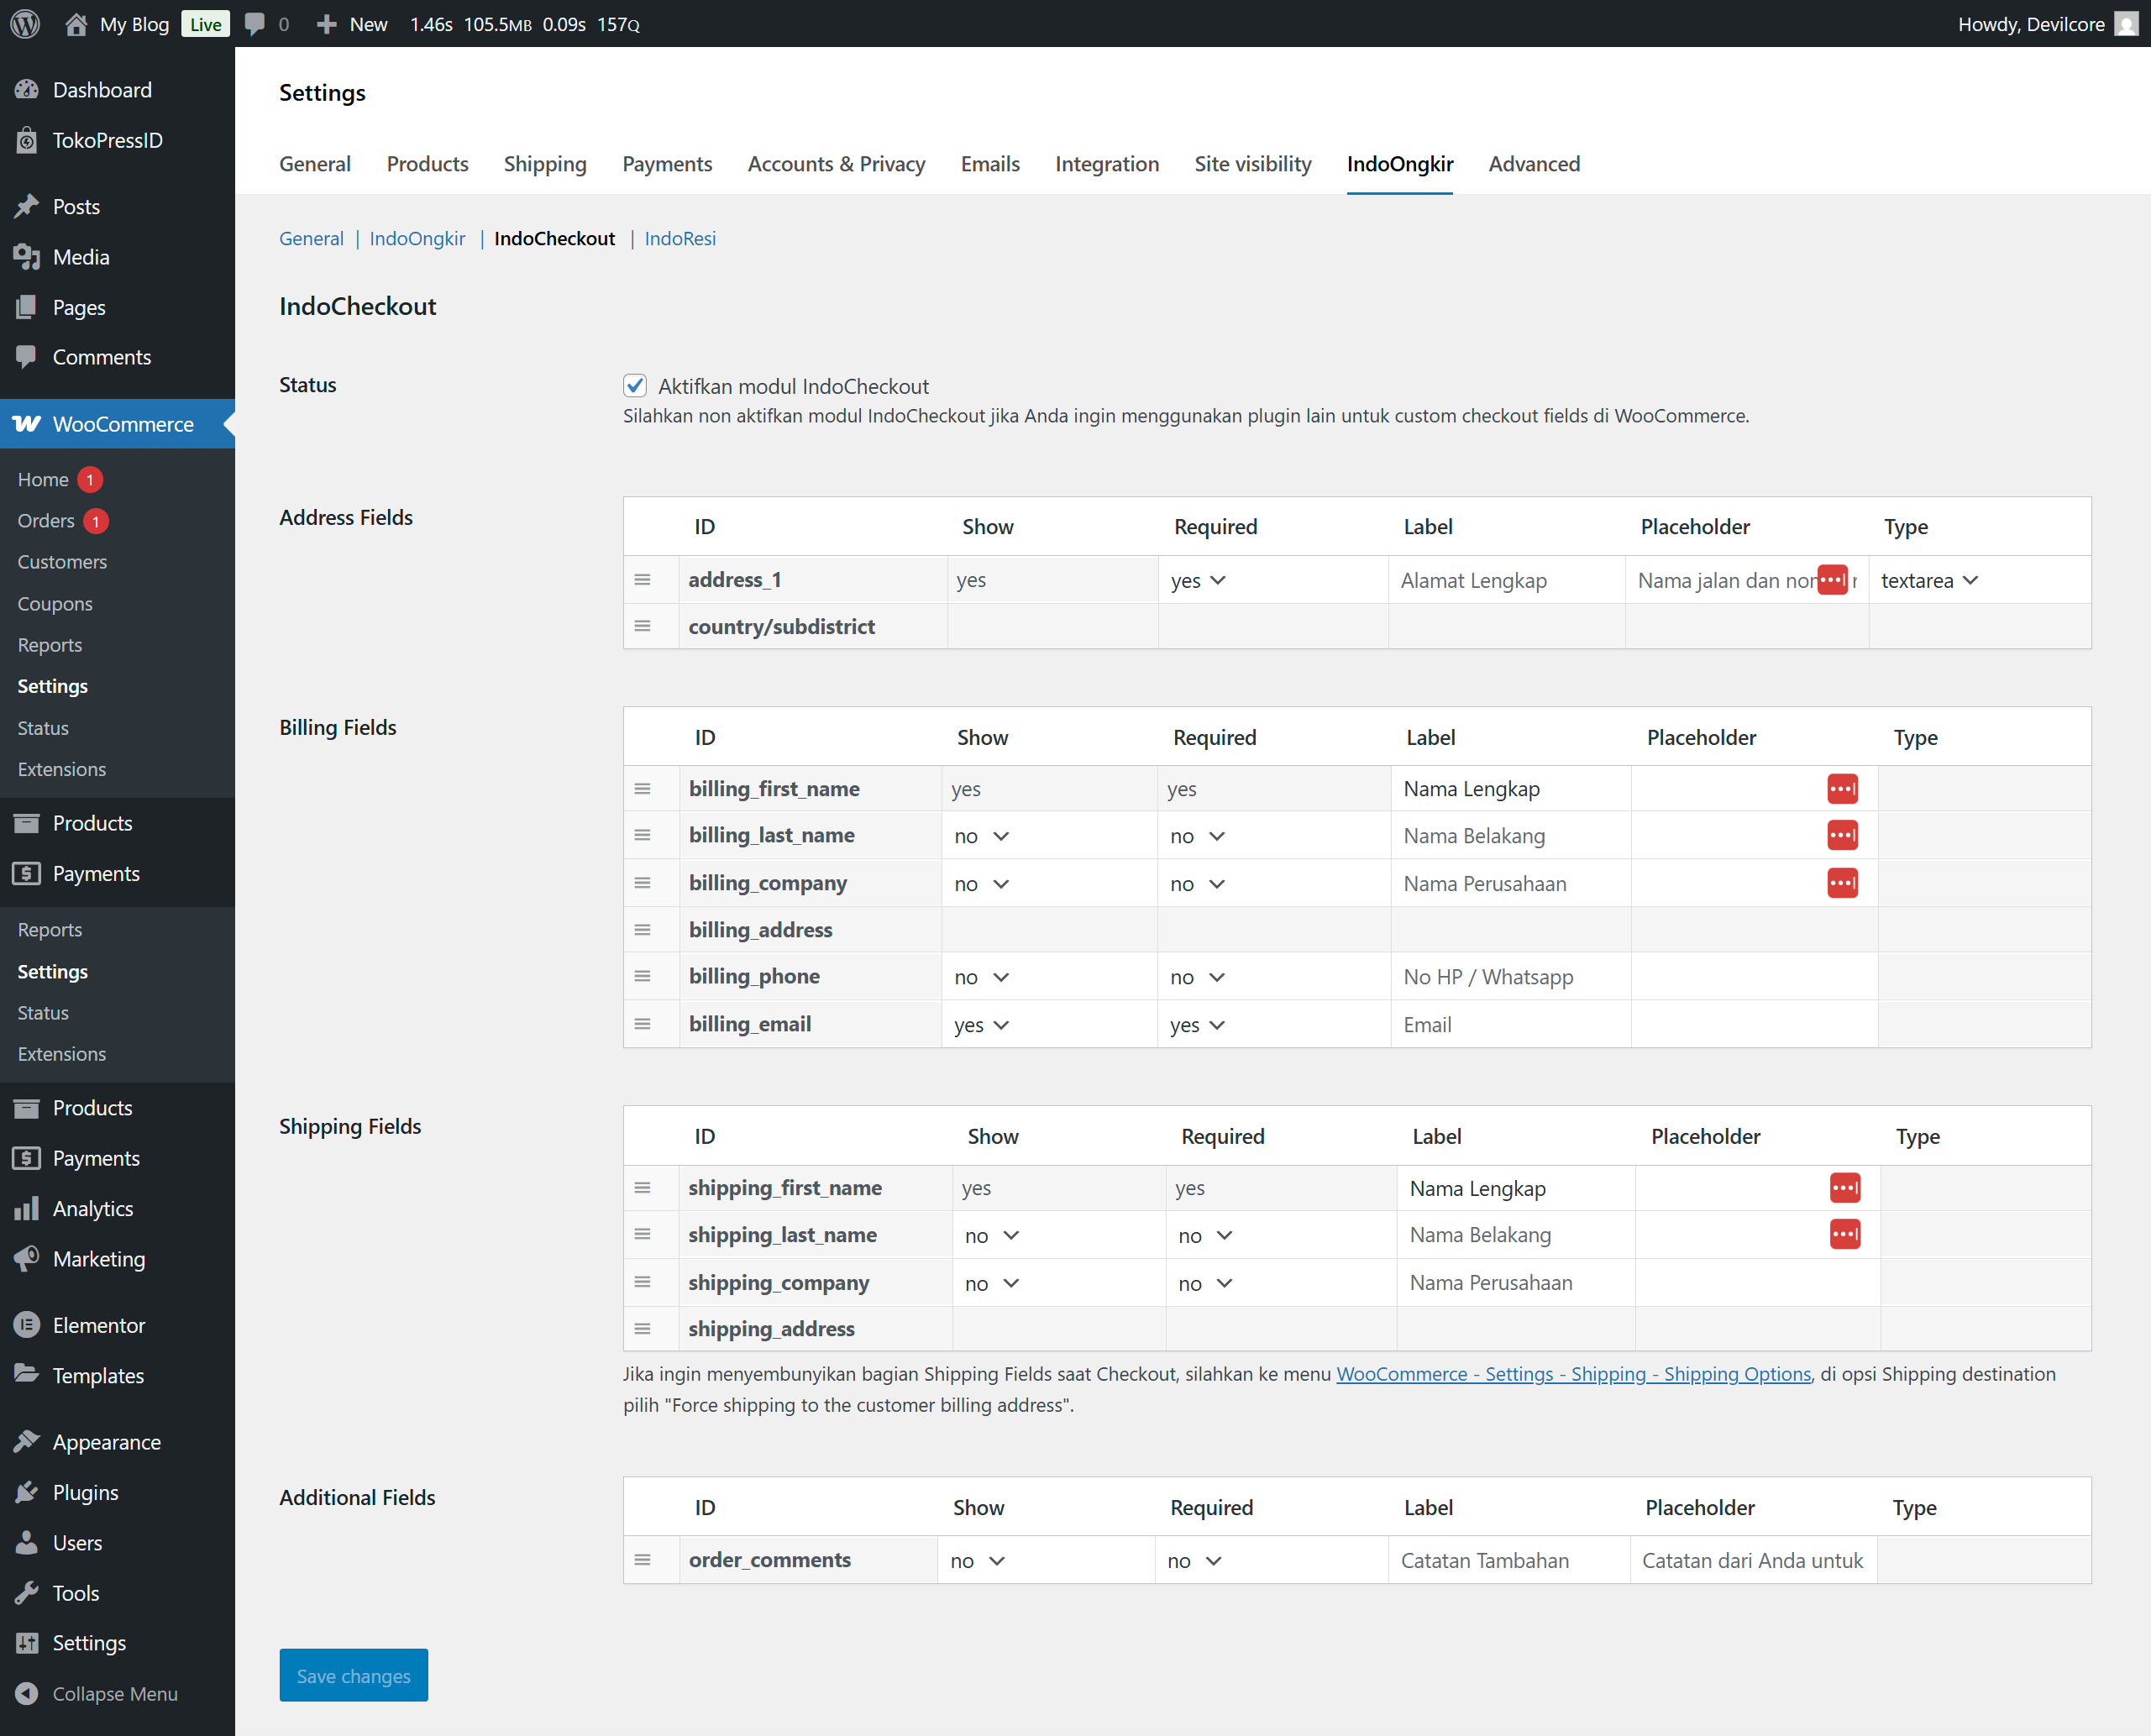The height and width of the screenshot is (1736, 2151).
Task: Open the IndoResi sub-section link
Action: click(680, 238)
